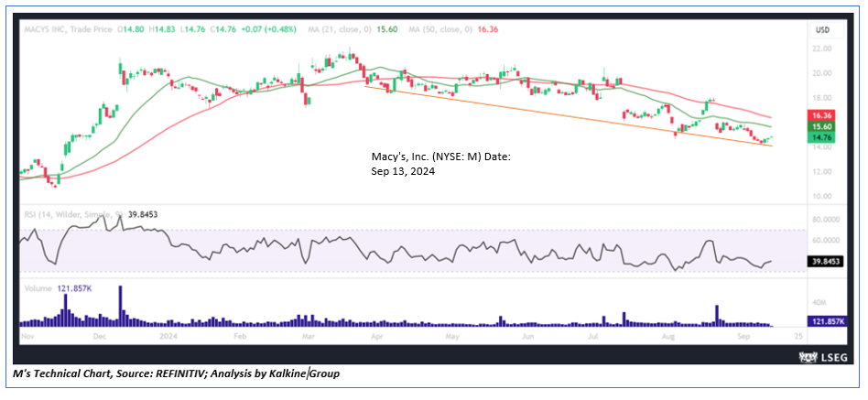Select the MA (50, close, 0) indicator label
The height and width of the screenshot is (400, 868).
[439, 30]
